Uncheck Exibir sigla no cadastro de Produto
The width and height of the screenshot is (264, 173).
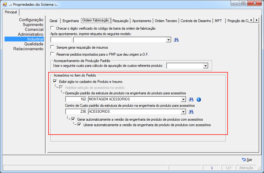click(55, 81)
